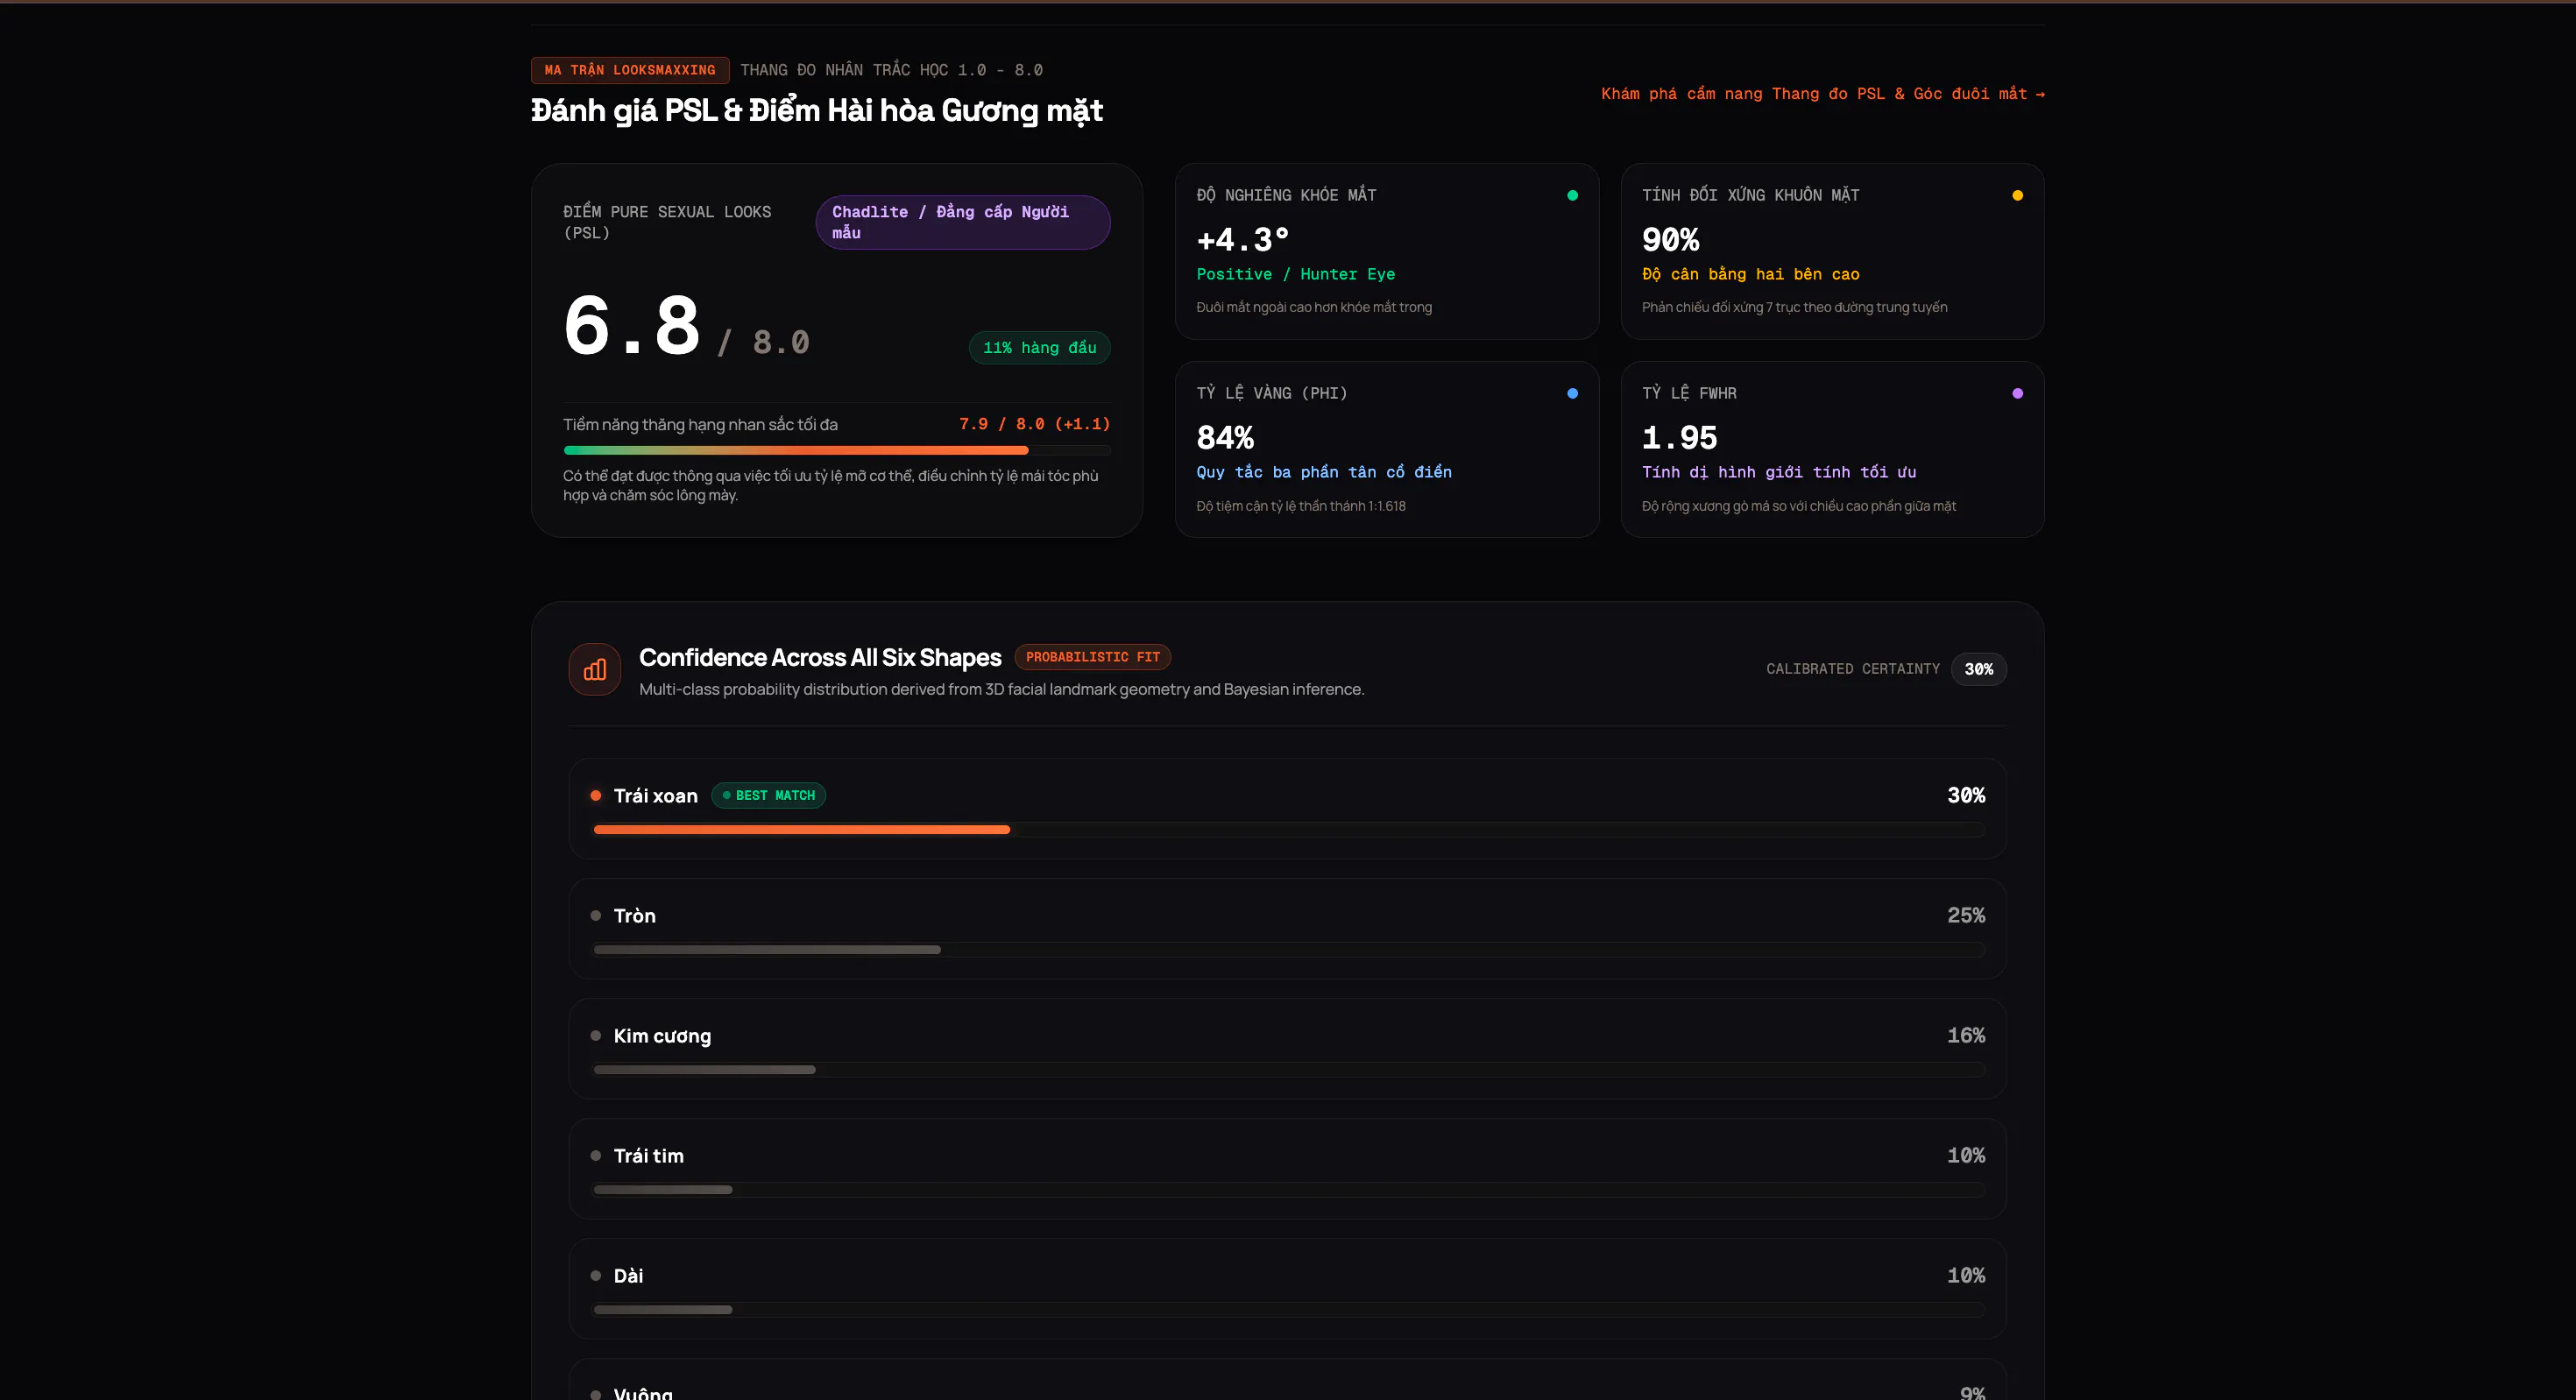
Task: Click the 30% value in Trái xoan row
Action: (x=1965, y=795)
